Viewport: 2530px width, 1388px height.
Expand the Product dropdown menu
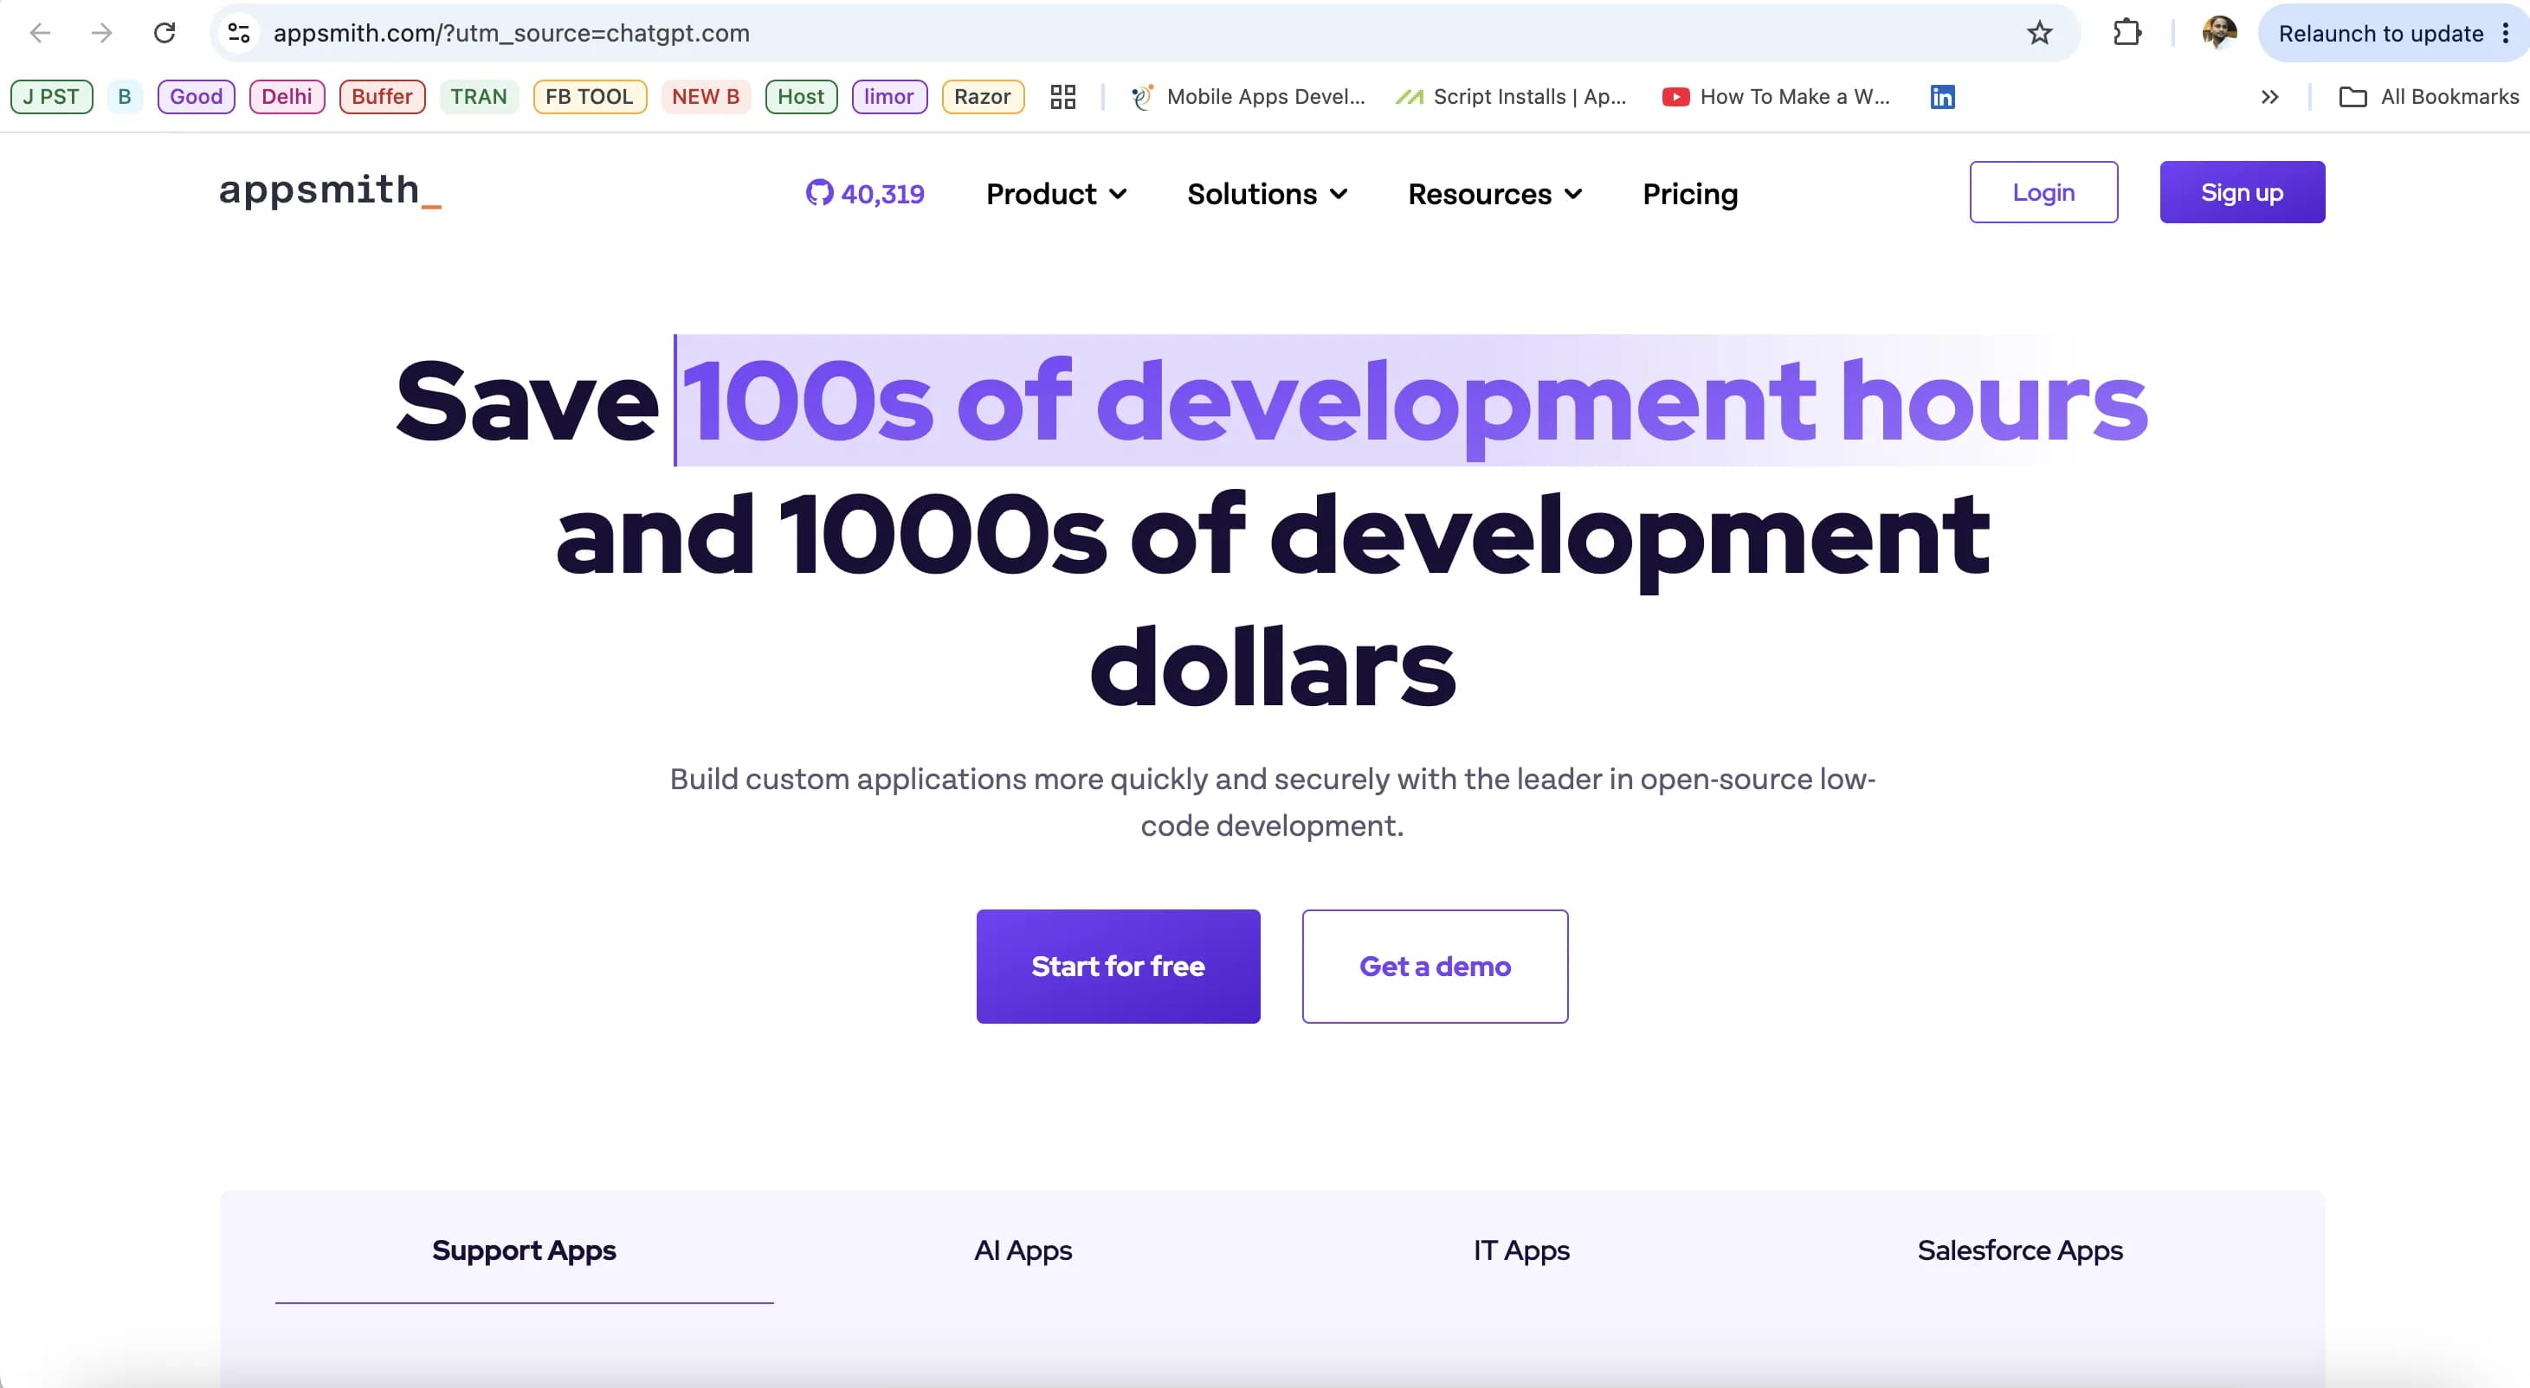[x=1055, y=193]
